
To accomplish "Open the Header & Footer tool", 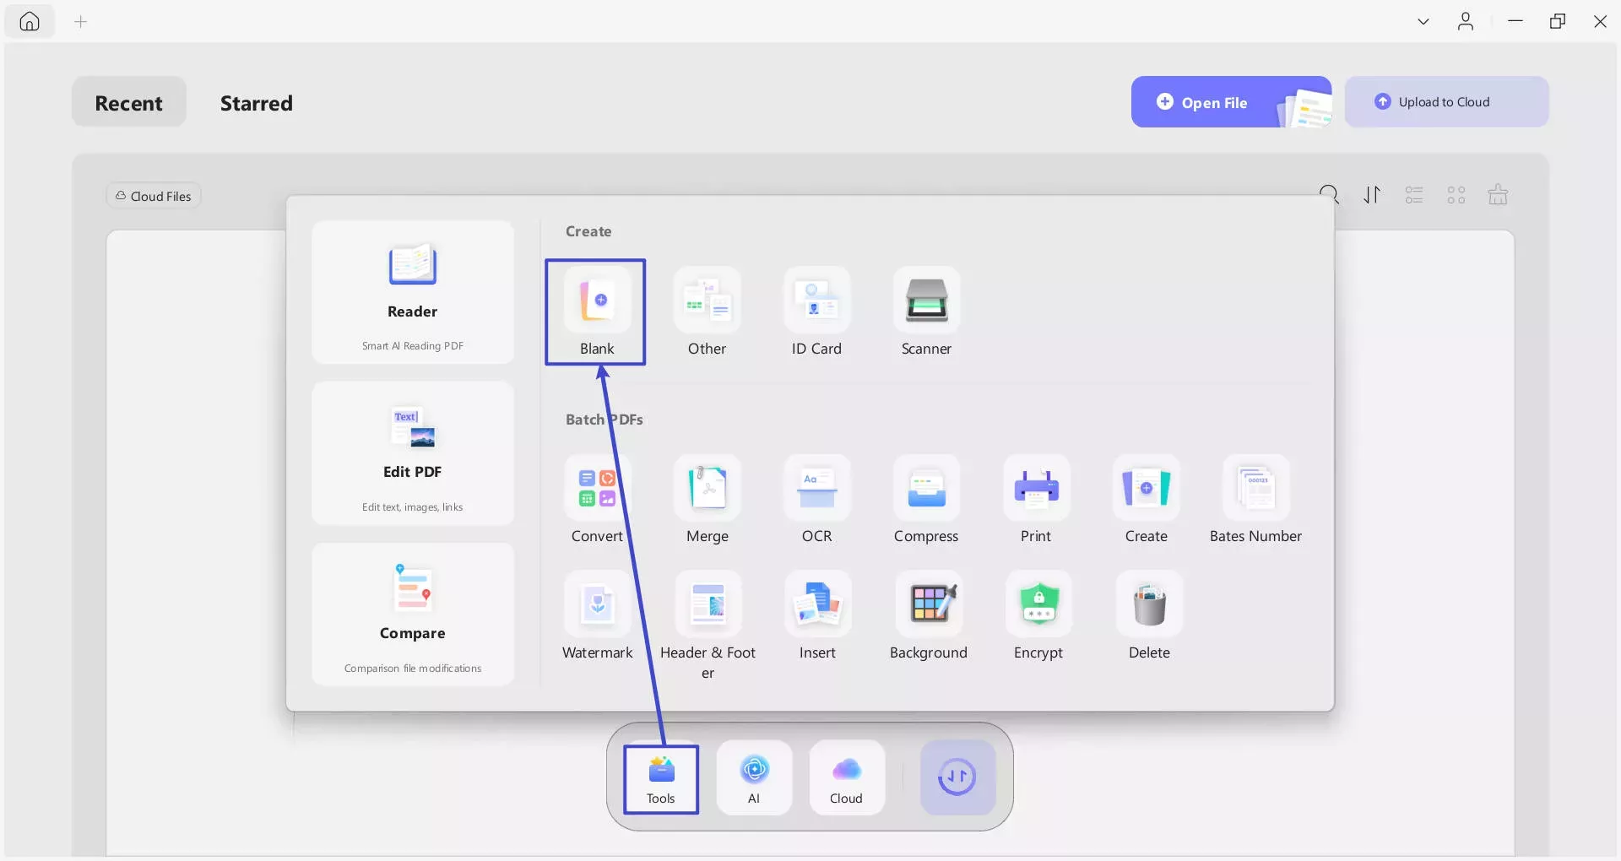I will 708,615.
